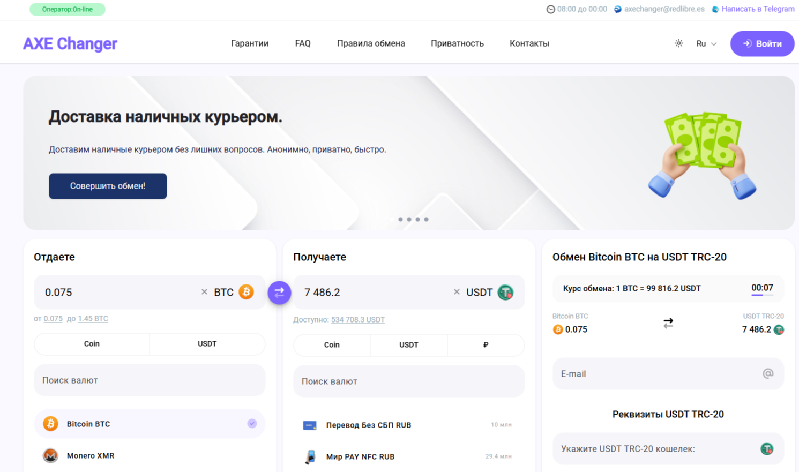Click the Оператор:On-line status badge
The image size is (799, 472).
pos(68,9)
